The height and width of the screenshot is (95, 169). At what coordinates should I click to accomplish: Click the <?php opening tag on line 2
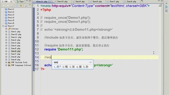[46, 10]
